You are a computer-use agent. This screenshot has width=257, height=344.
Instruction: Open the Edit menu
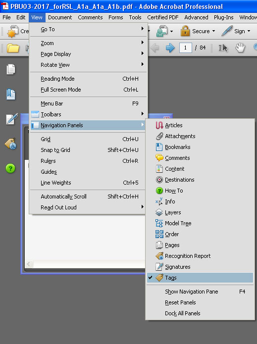pyautogui.click(x=21, y=17)
